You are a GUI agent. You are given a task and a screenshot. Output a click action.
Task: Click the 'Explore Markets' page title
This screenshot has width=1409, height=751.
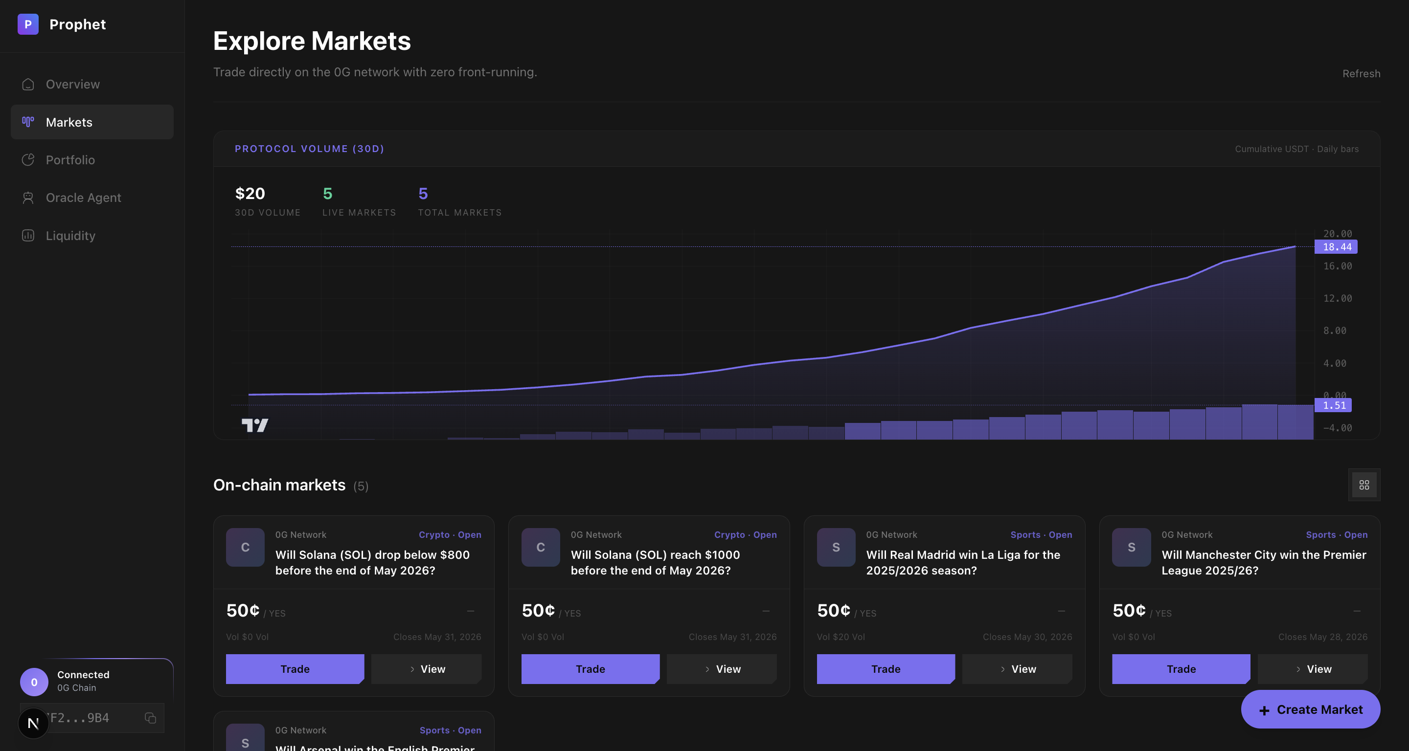tap(312, 41)
